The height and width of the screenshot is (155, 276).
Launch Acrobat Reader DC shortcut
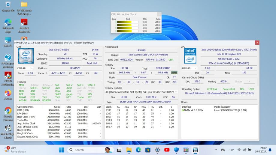pos(24,23)
